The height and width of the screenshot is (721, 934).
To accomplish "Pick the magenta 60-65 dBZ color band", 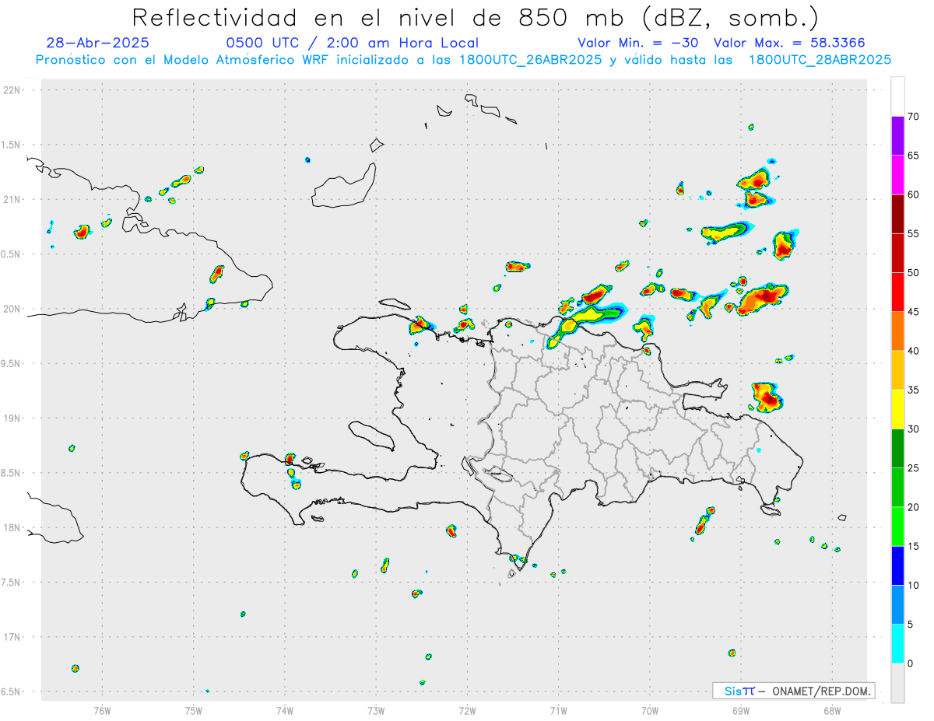I will pos(897,175).
